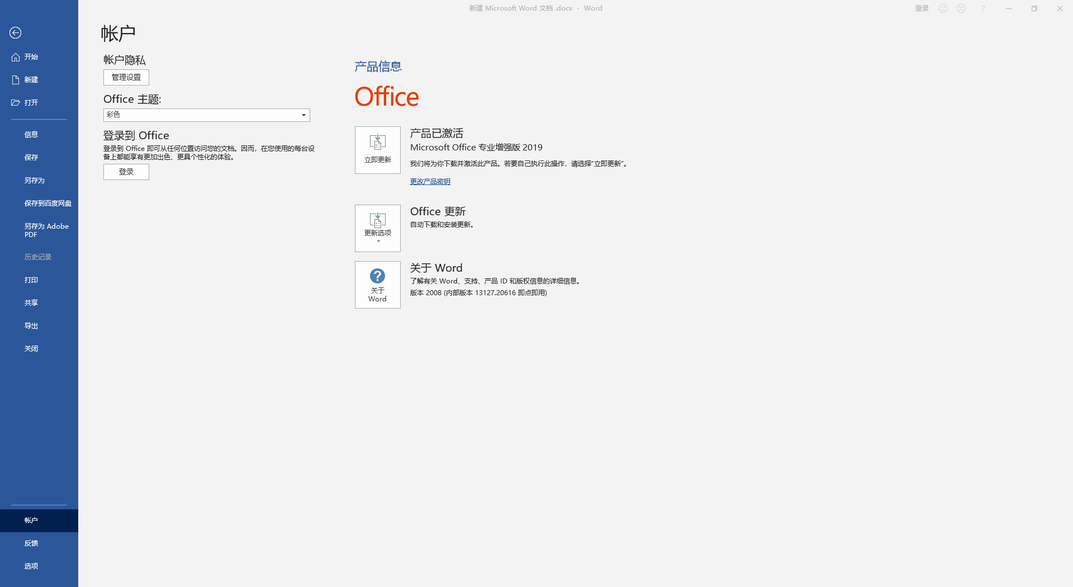The height and width of the screenshot is (587, 1073).
Task: Choose 打开 in the sidebar
Action: point(39,103)
